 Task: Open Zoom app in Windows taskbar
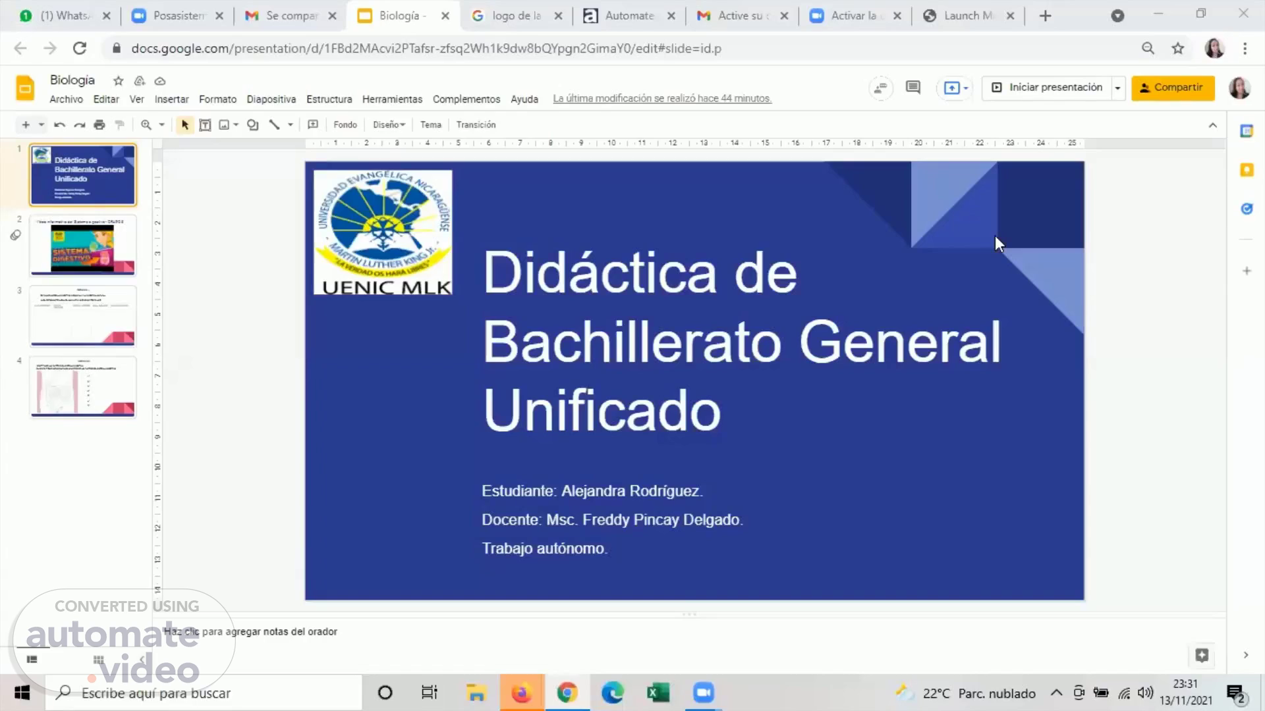coord(703,693)
